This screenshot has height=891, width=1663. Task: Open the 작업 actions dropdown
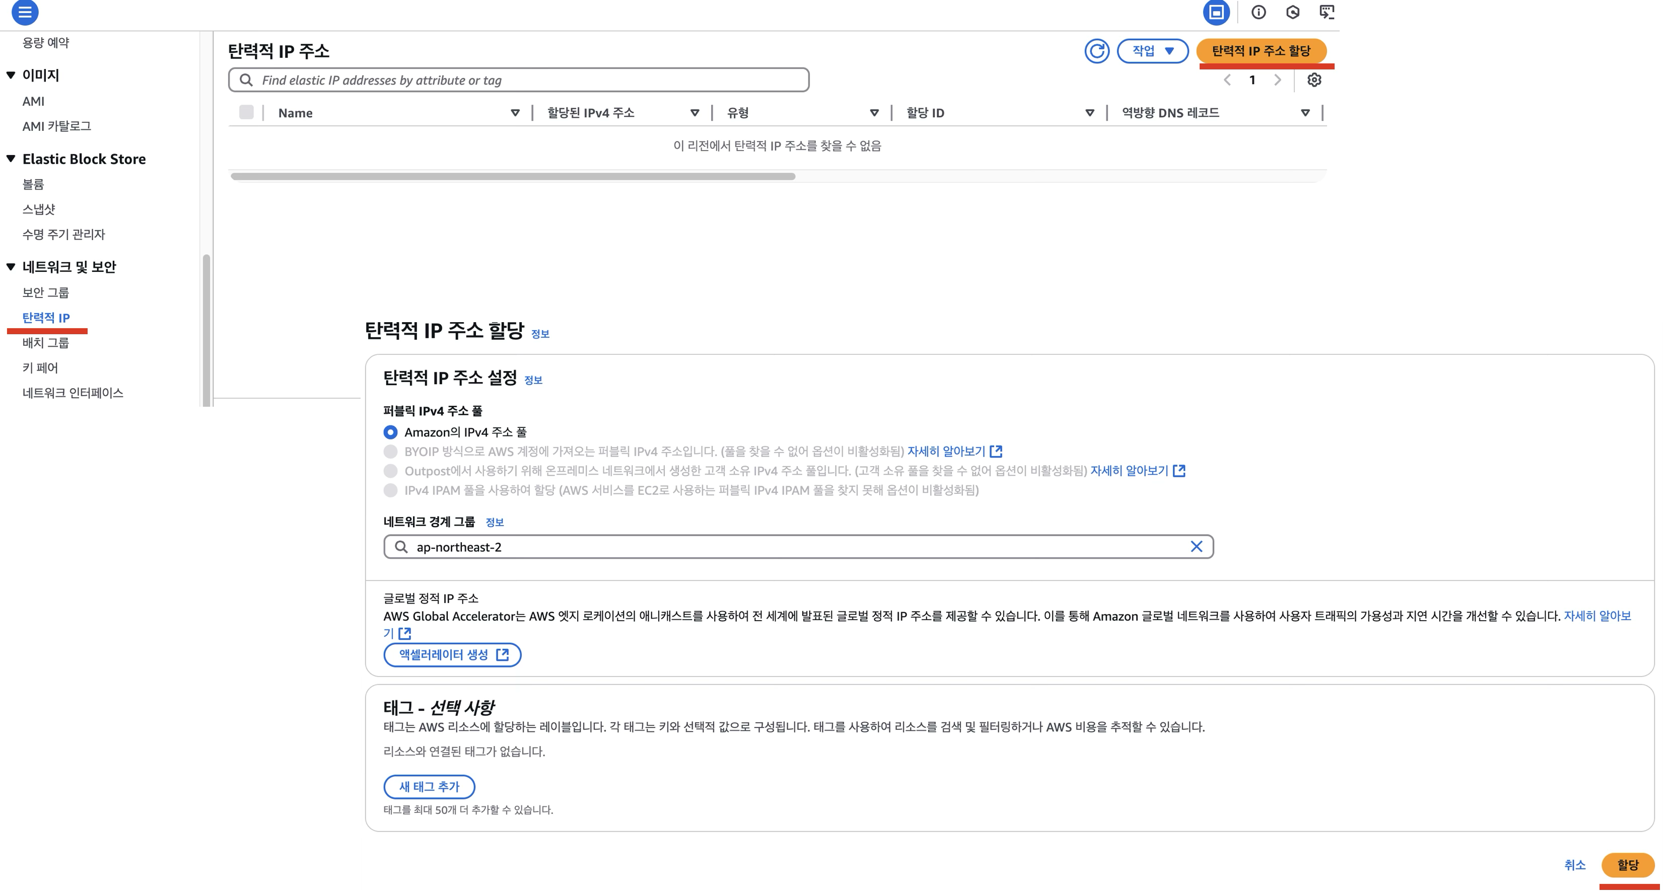1152,51
